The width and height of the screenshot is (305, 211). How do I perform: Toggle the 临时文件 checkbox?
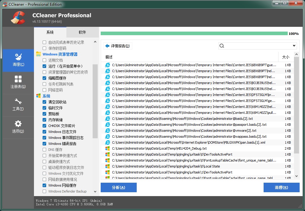click(44, 108)
